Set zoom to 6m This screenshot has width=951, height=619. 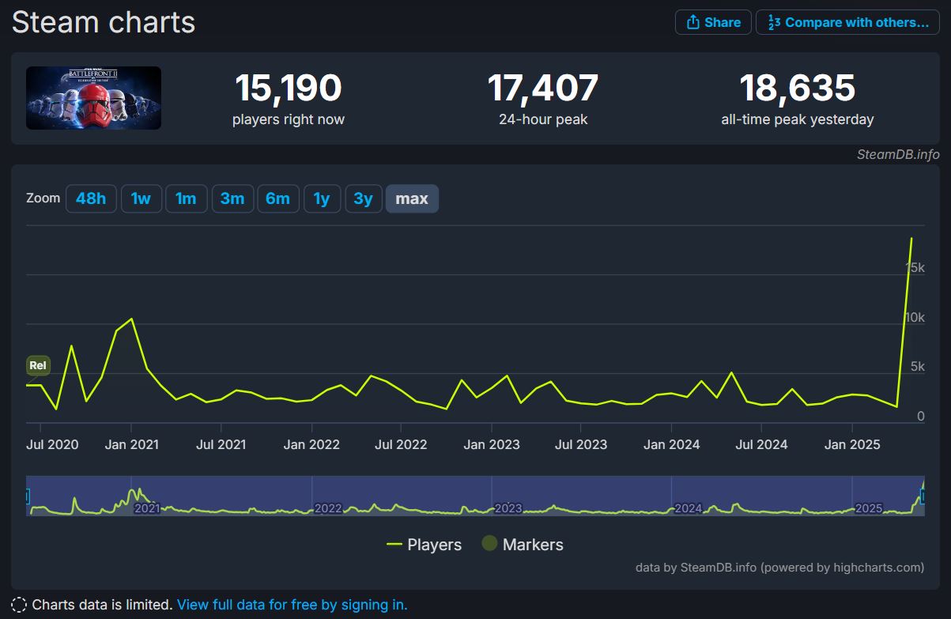pos(277,198)
